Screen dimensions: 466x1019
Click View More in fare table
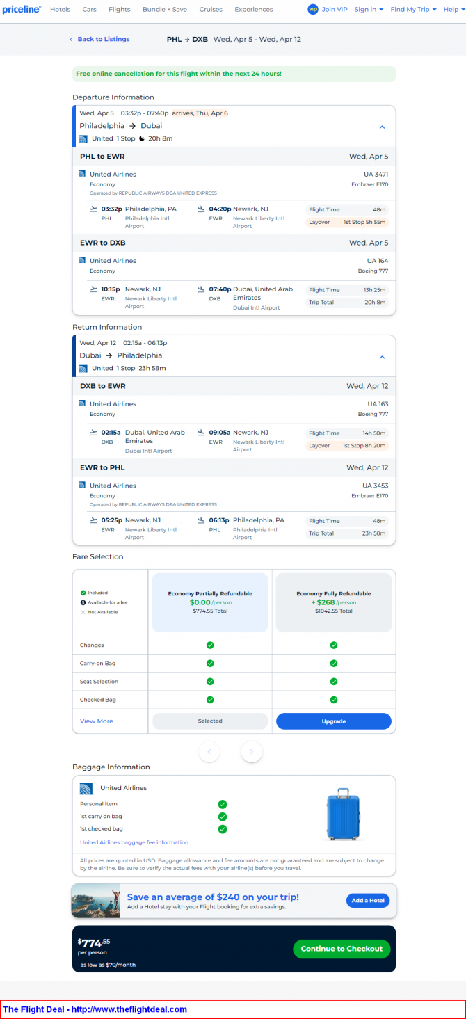(x=97, y=721)
